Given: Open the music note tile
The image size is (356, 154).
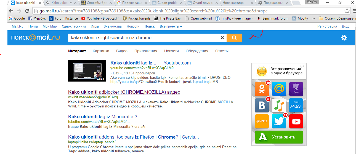Looking at the screenshot, I should pyautogui.click(x=279, y=105).
